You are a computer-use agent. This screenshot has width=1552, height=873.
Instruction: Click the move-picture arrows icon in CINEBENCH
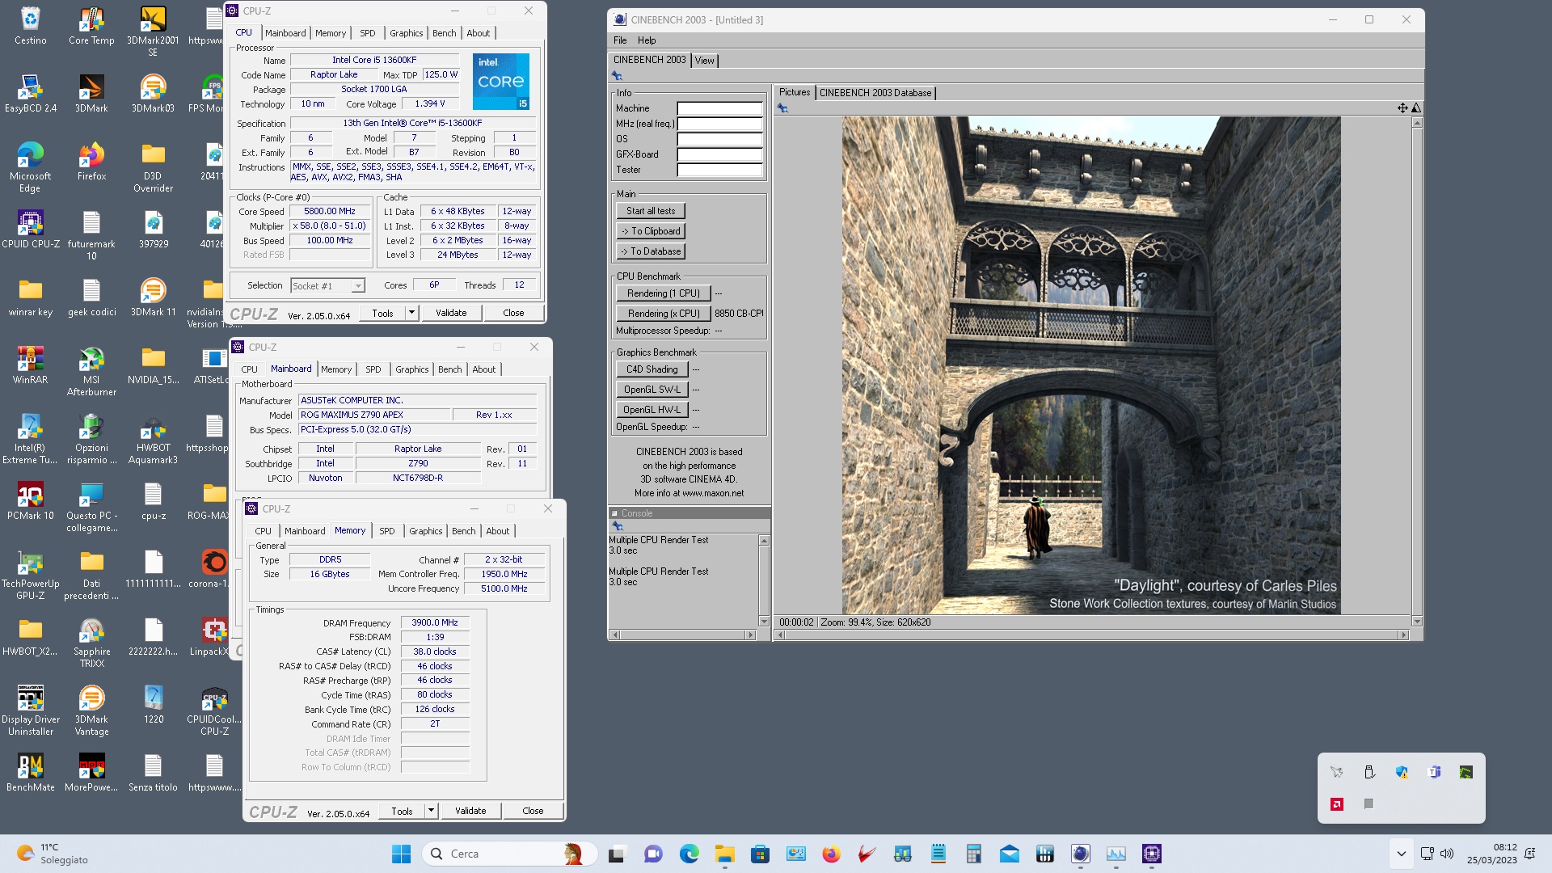tap(1402, 108)
